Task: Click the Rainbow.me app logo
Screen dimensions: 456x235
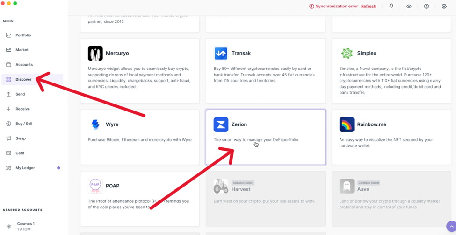Action: [x=347, y=124]
